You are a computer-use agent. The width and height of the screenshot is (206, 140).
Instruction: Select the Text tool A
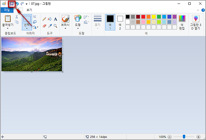tap(55, 19)
